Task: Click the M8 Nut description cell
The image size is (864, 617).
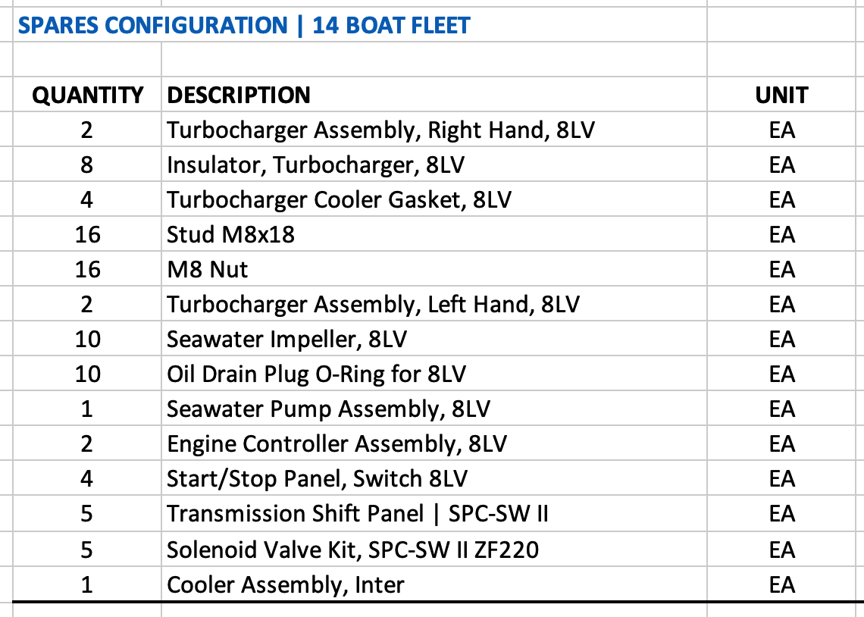Action: pyautogui.click(x=434, y=269)
